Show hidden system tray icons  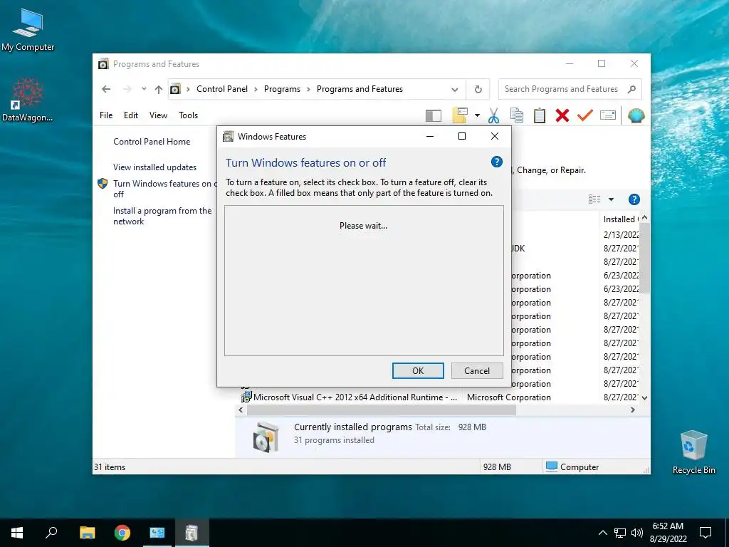coord(602,533)
